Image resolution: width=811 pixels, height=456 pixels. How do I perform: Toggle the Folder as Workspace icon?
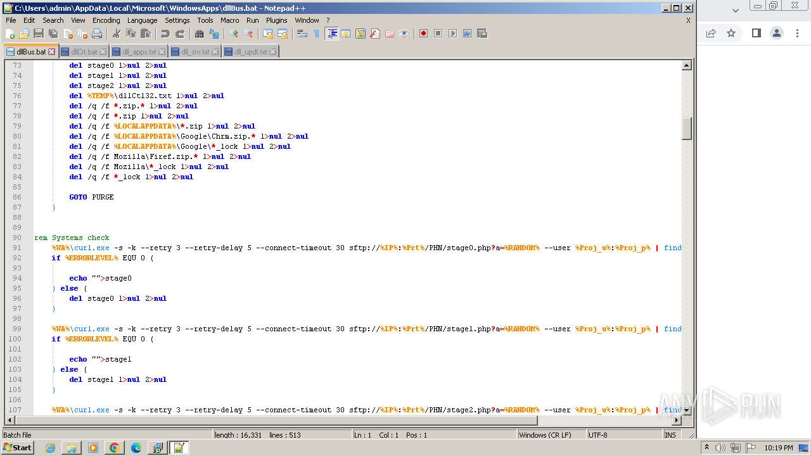pyautogui.click(x=390, y=34)
